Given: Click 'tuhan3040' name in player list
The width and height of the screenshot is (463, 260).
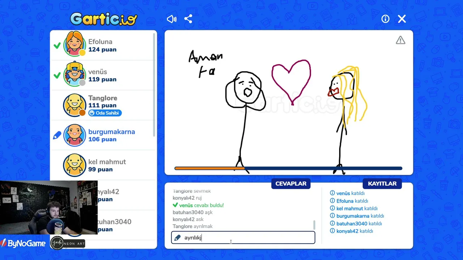Looking at the screenshot, I should [114, 222].
